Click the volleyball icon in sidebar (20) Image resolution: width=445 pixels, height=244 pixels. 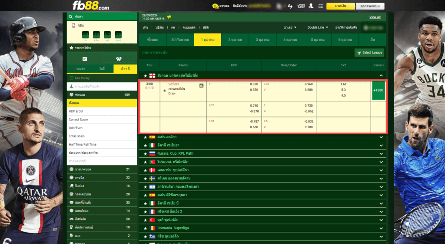(72, 194)
